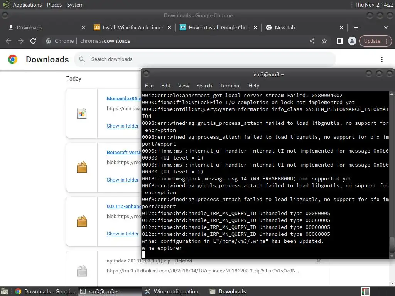Image resolution: width=395 pixels, height=296 pixels.
Task: Show Betacraft file in folder
Action: [122, 180]
